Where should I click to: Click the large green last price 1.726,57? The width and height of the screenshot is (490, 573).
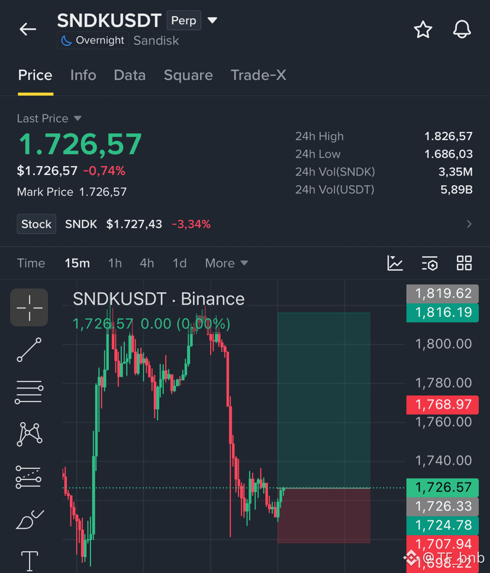(80, 144)
